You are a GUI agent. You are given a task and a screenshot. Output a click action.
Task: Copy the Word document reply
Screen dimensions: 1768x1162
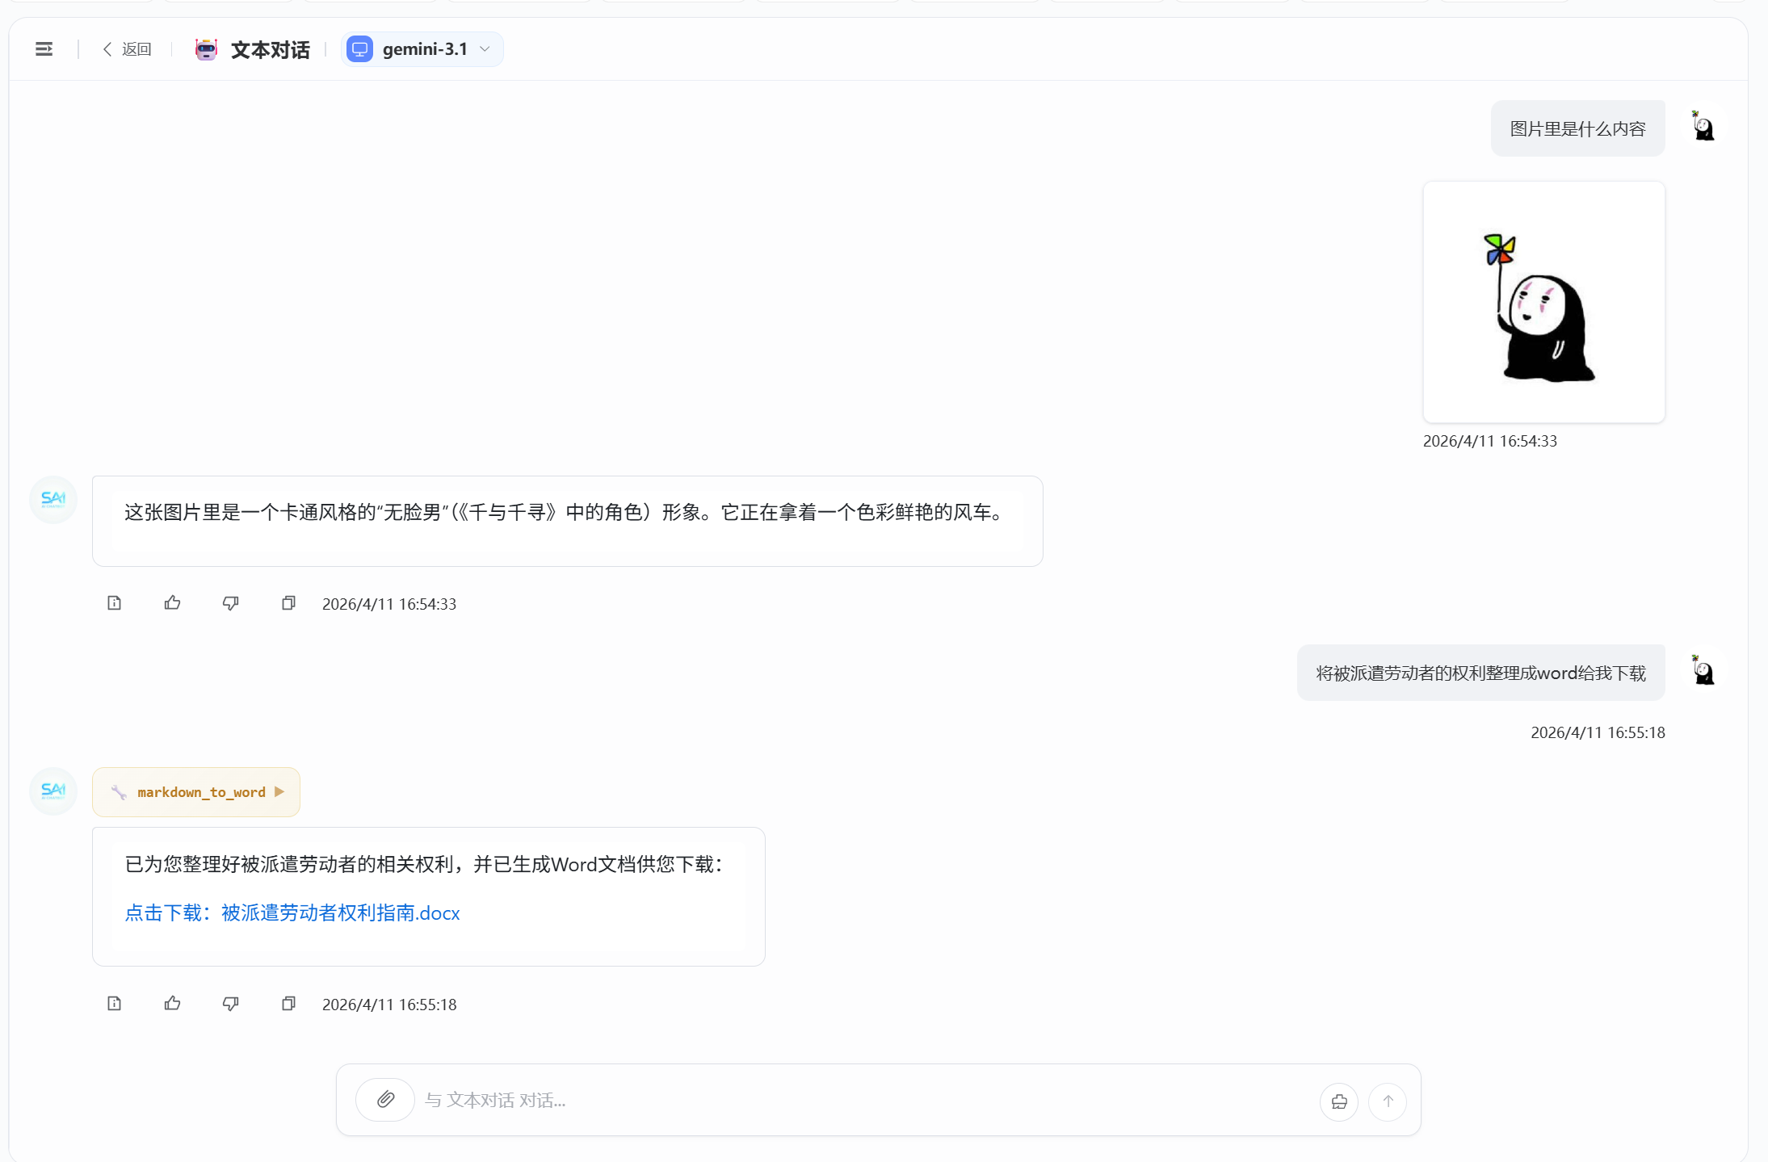[x=288, y=1004]
